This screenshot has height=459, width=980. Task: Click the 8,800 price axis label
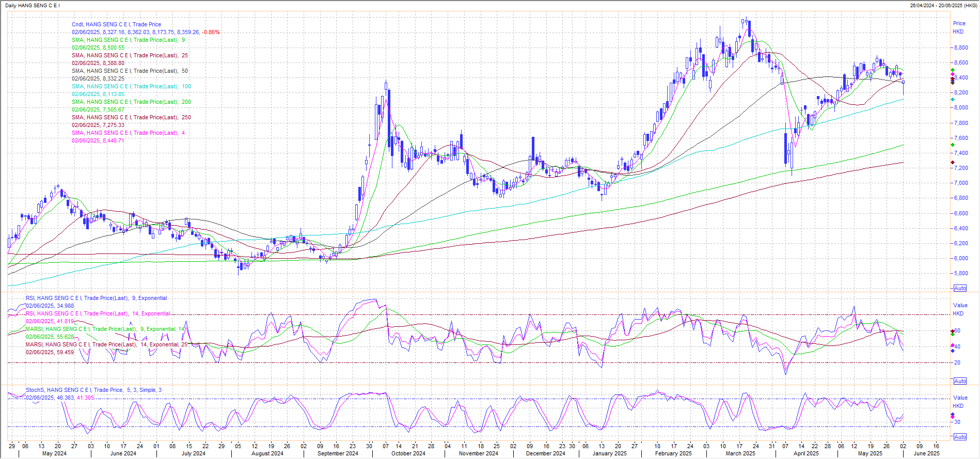(x=961, y=48)
